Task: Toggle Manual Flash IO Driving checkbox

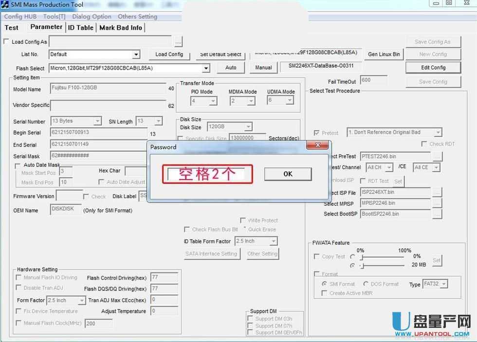Action: tap(18, 278)
